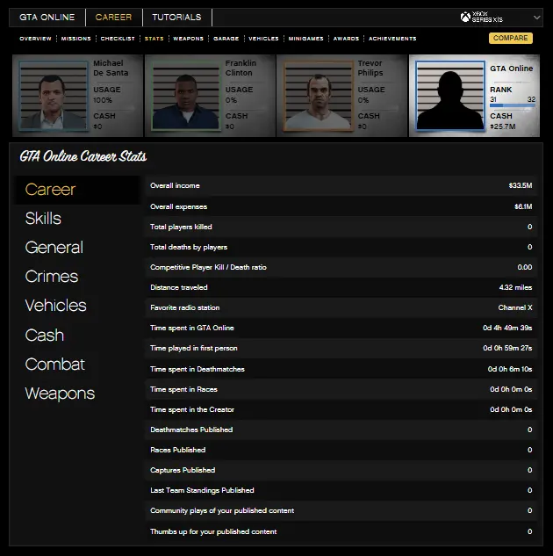Viewport: 553px width, 556px height.
Task: Click Thumbs up for your published content
Action: [x=213, y=531]
